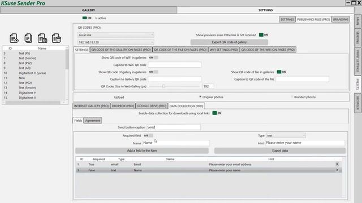Viewport: 362px width, 203px height.
Task: Open the SENDING vertical side tab
Action: 357,38
